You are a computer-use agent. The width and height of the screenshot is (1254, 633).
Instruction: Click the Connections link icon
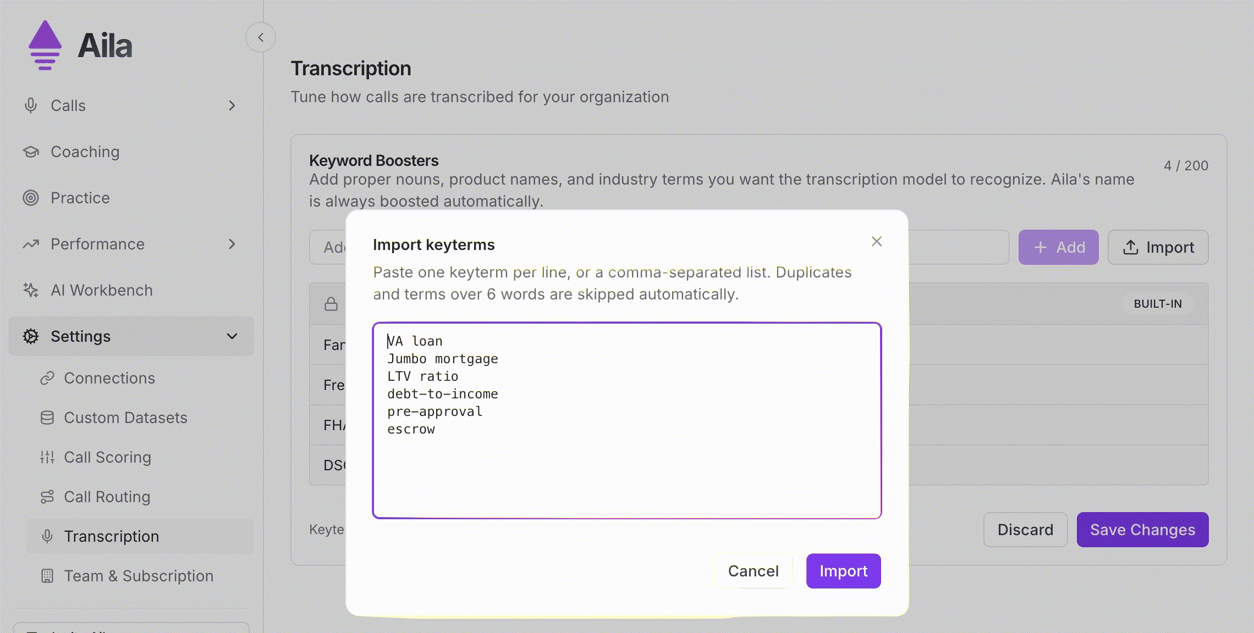point(47,378)
